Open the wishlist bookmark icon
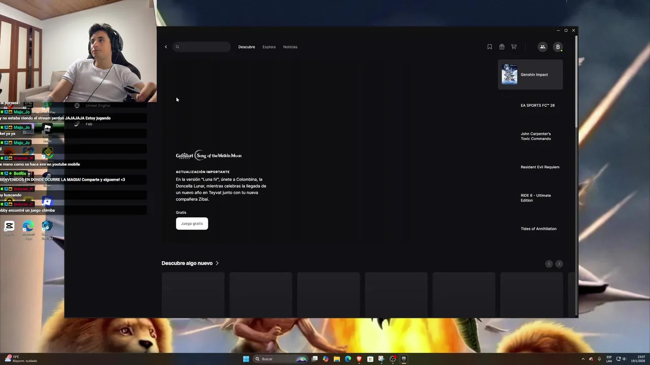The width and height of the screenshot is (650, 365). click(490, 47)
